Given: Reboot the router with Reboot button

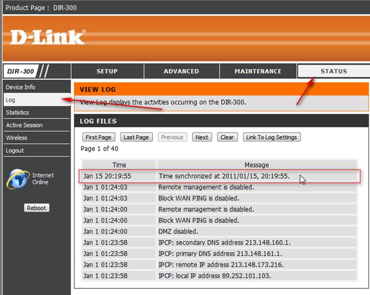Looking at the screenshot, I should point(37,208).
